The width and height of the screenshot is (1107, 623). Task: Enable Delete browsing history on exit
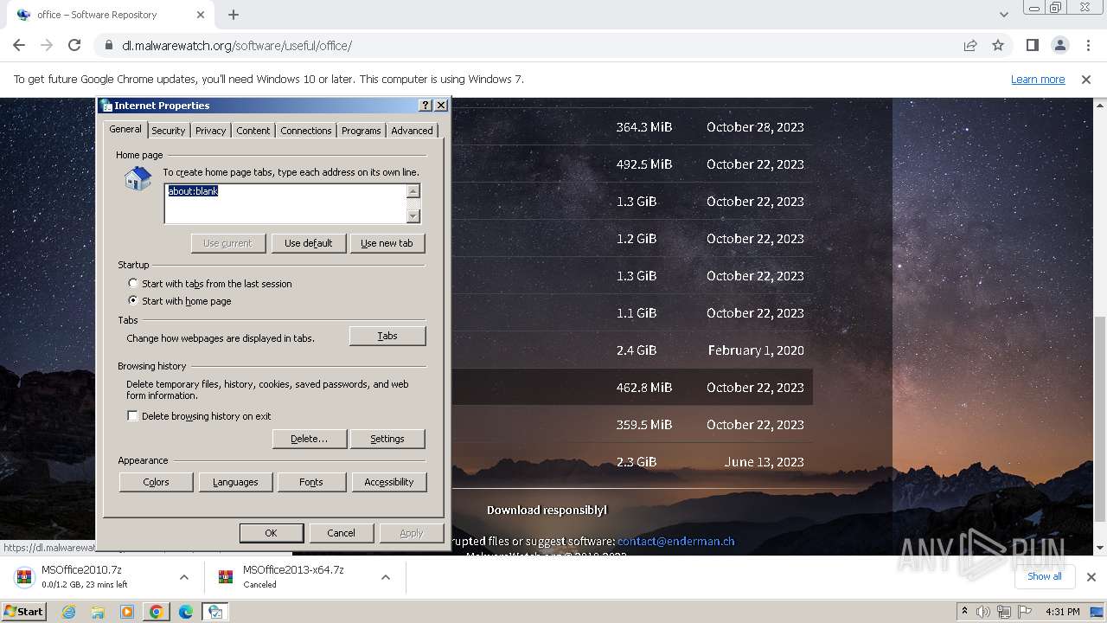point(132,415)
